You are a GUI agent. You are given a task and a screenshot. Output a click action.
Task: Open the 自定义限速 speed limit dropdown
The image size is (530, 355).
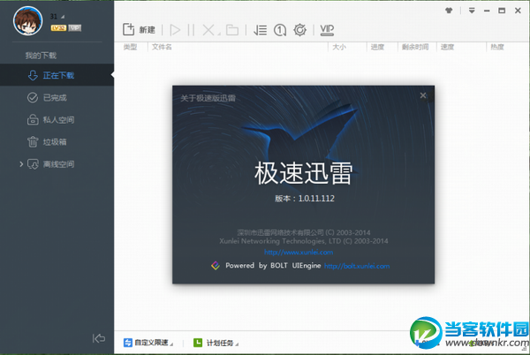point(148,343)
